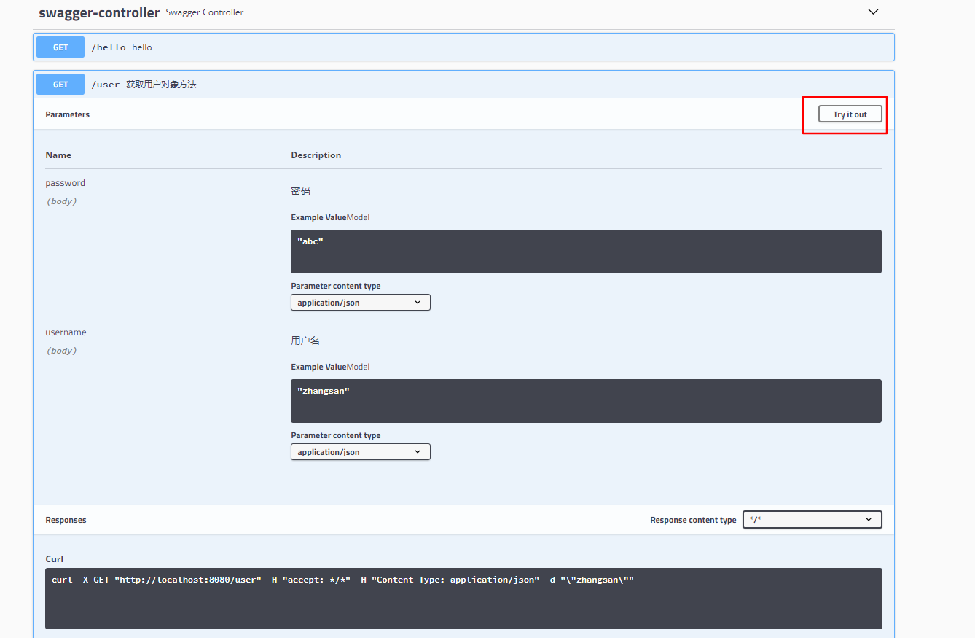This screenshot has height=638, width=975.
Task: Click the Description column header
Action: coord(316,155)
